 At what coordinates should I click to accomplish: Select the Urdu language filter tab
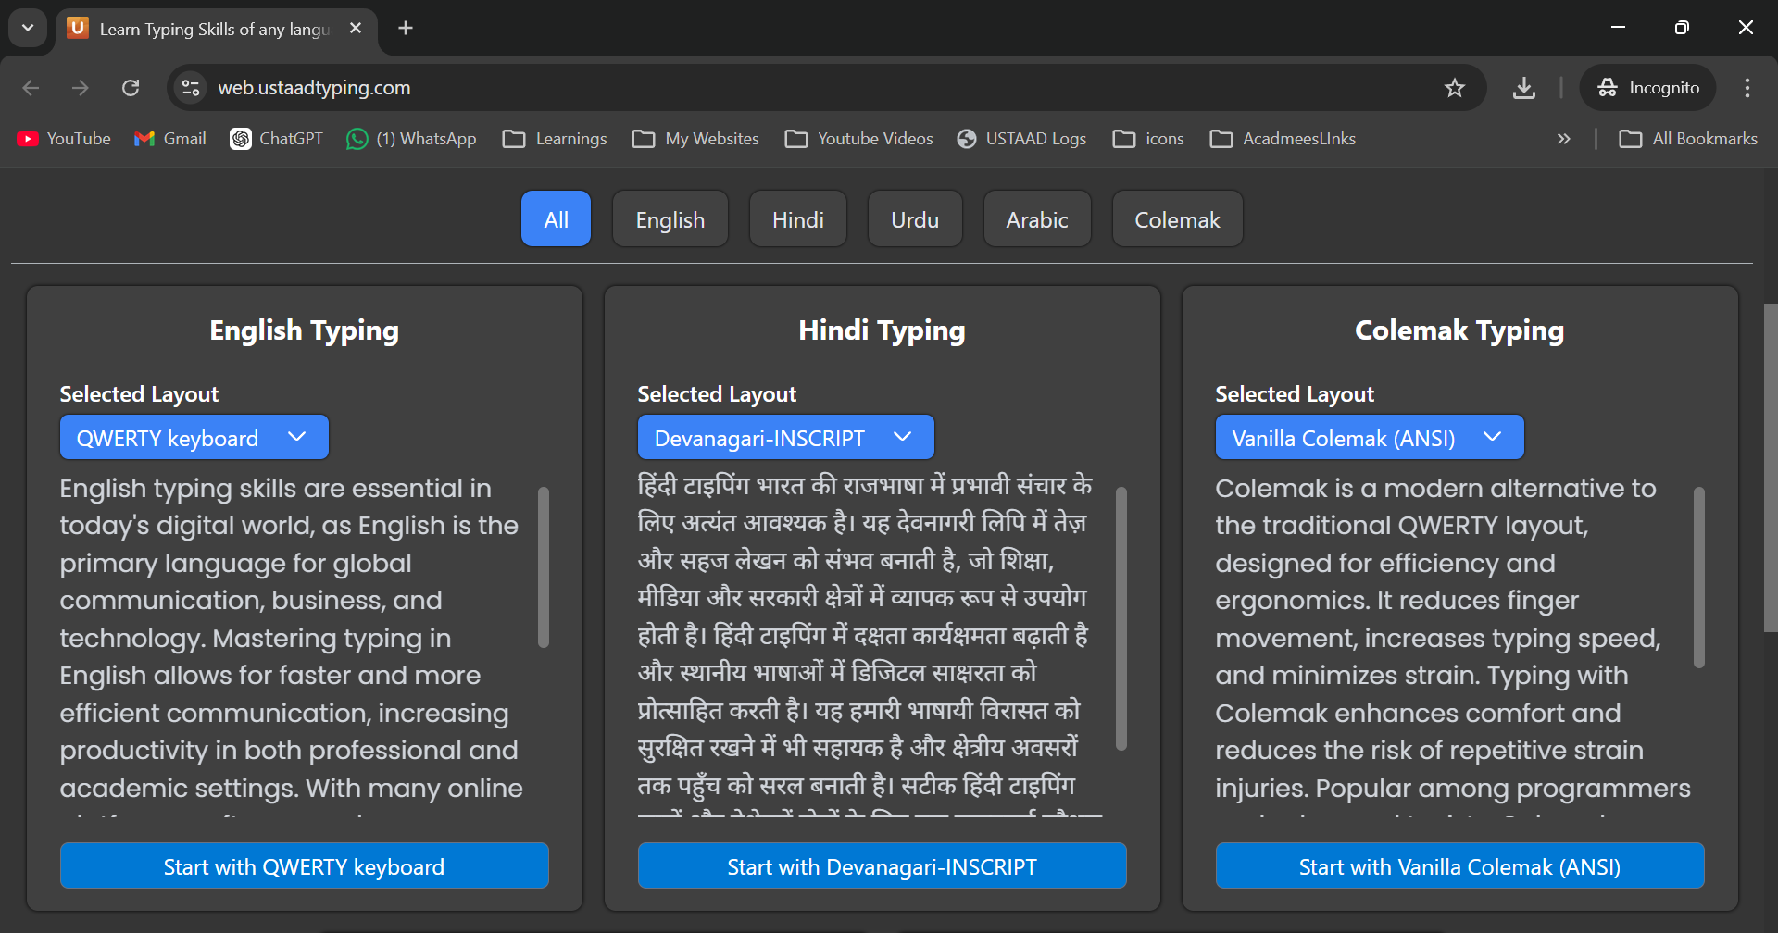(914, 219)
